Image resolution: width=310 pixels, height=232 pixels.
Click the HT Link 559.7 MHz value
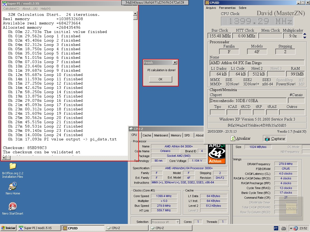pos(164,211)
